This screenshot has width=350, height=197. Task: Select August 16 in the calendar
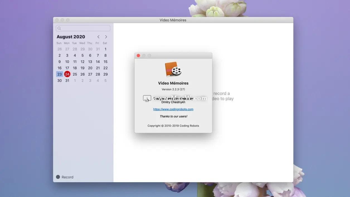59,68
